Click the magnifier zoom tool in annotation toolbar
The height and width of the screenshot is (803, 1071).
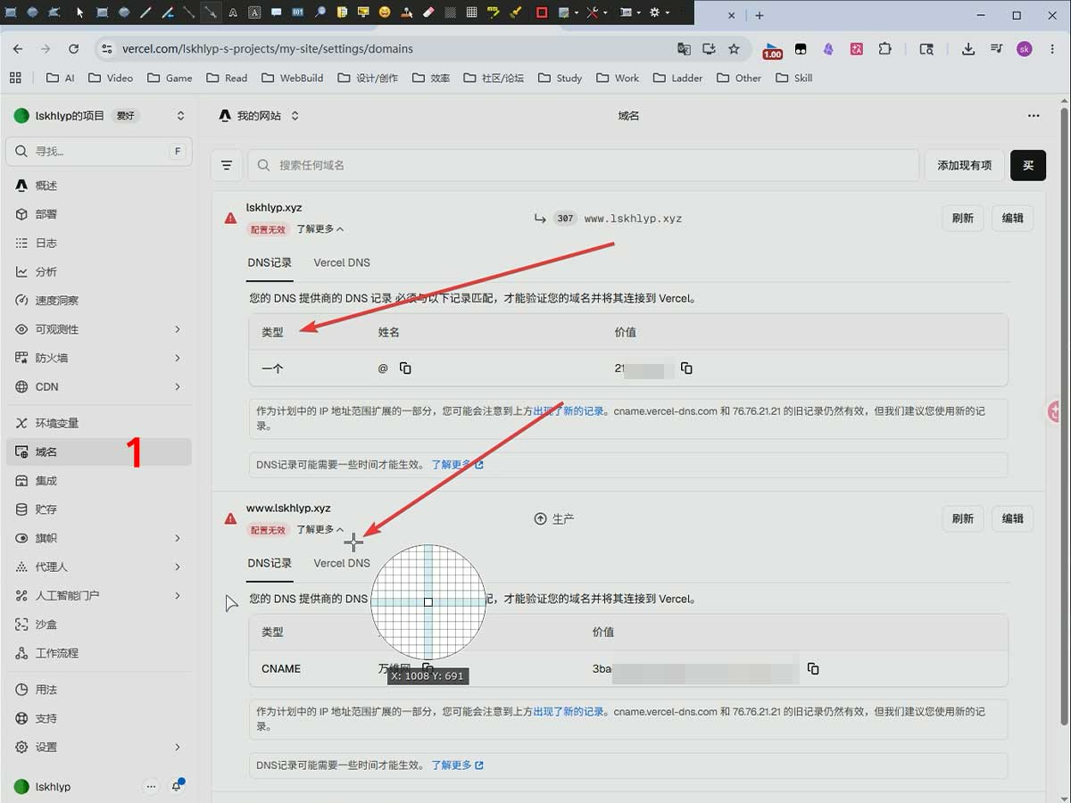320,12
